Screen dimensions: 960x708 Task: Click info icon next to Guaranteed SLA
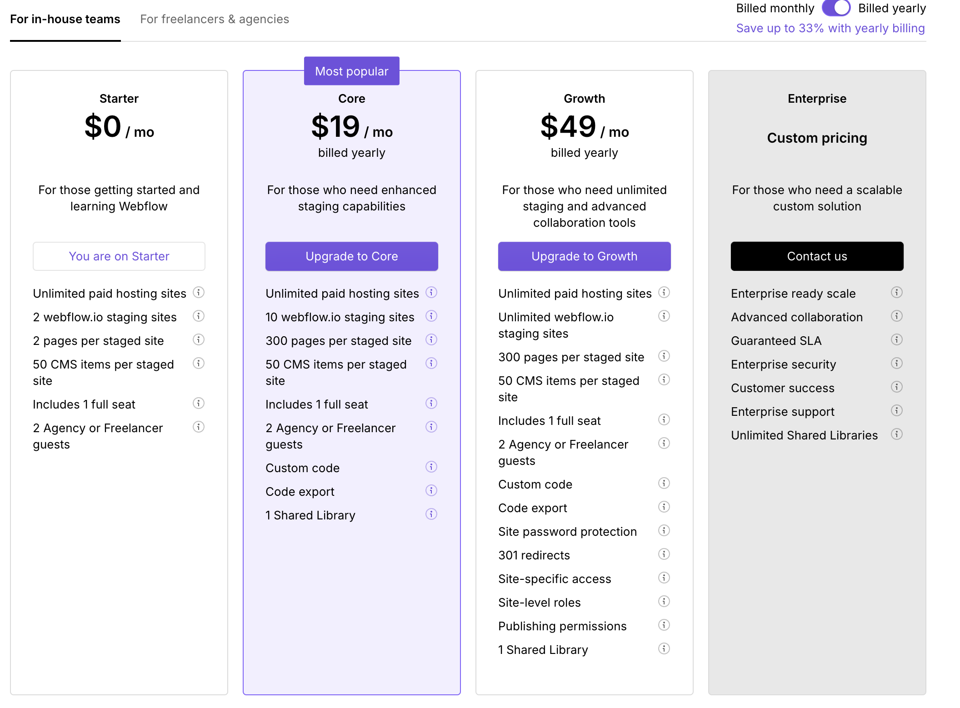[x=897, y=339]
